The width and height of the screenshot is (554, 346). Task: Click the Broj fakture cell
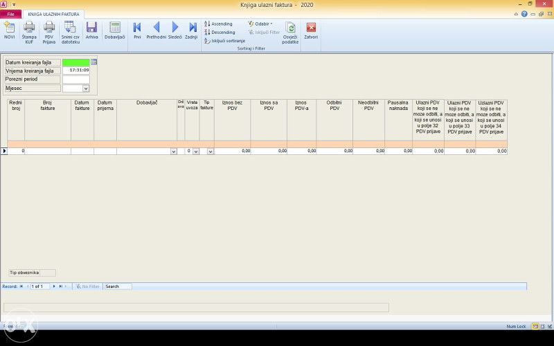[x=48, y=151]
